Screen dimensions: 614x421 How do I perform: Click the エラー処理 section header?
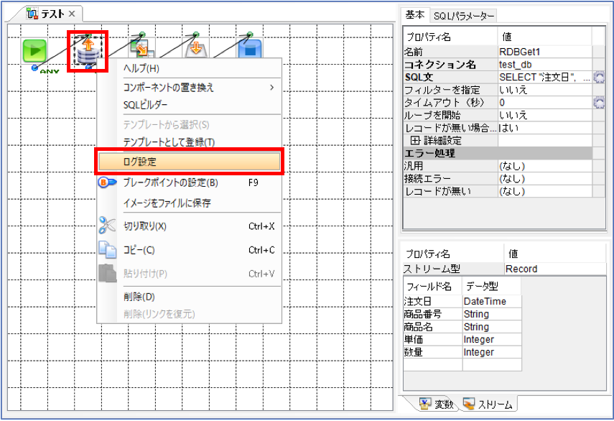[x=498, y=153]
